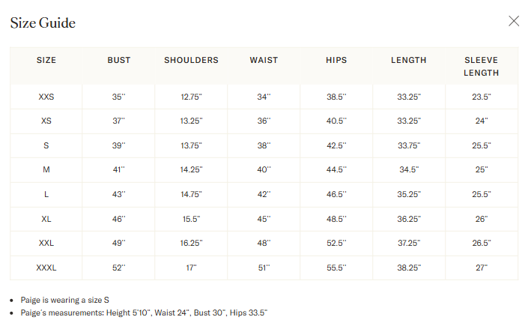Image resolution: width=528 pixels, height=329 pixels.
Task: Select the XS size row label
Action: click(46, 121)
